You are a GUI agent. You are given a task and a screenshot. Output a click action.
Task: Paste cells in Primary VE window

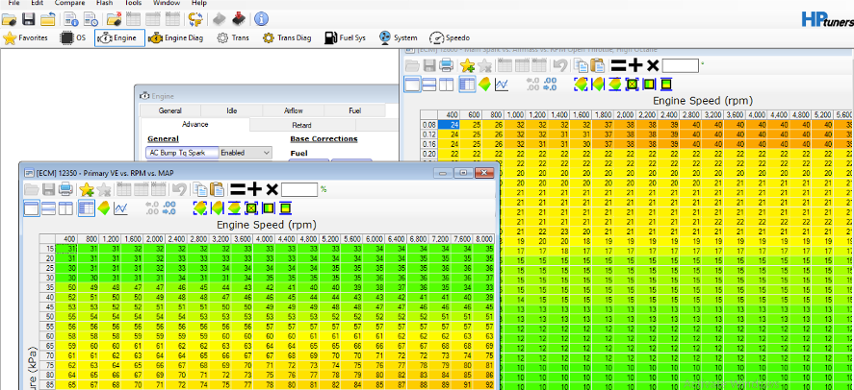(218, 189)
